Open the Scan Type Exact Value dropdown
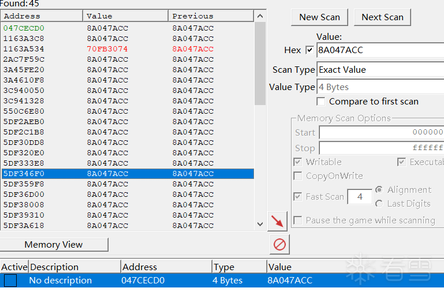Image resolution: width=444 pixels, height=299 pixels. [380, 70]
